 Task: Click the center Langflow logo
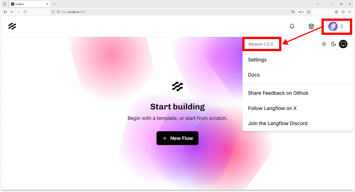click(177, 86)
